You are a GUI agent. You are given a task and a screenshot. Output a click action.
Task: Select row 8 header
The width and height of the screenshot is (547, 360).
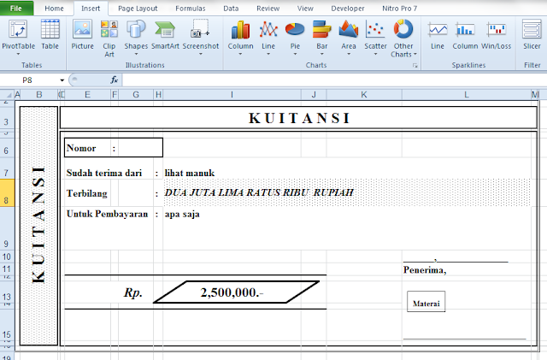tap(7, 193)
